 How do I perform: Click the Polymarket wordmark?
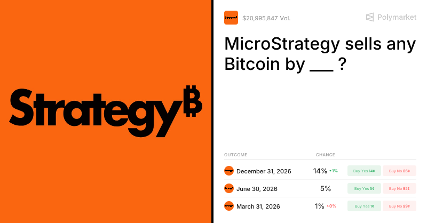(x=397, y=18)
